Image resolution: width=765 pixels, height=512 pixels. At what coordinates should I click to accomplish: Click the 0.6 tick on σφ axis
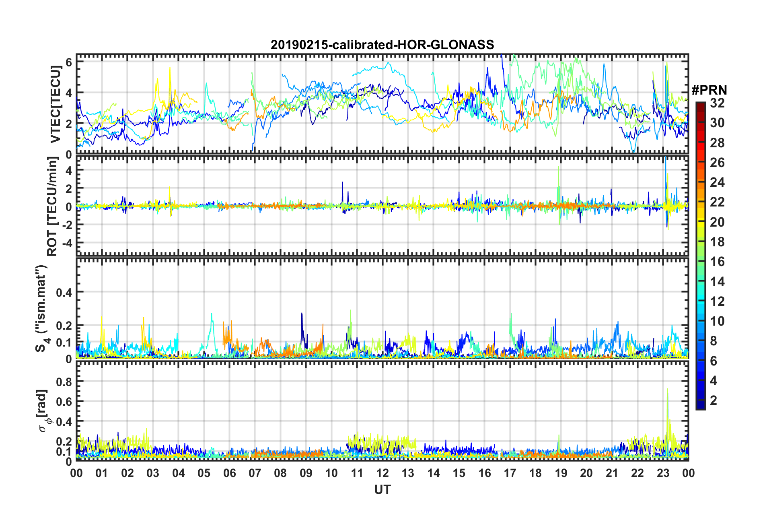point(64,401)
